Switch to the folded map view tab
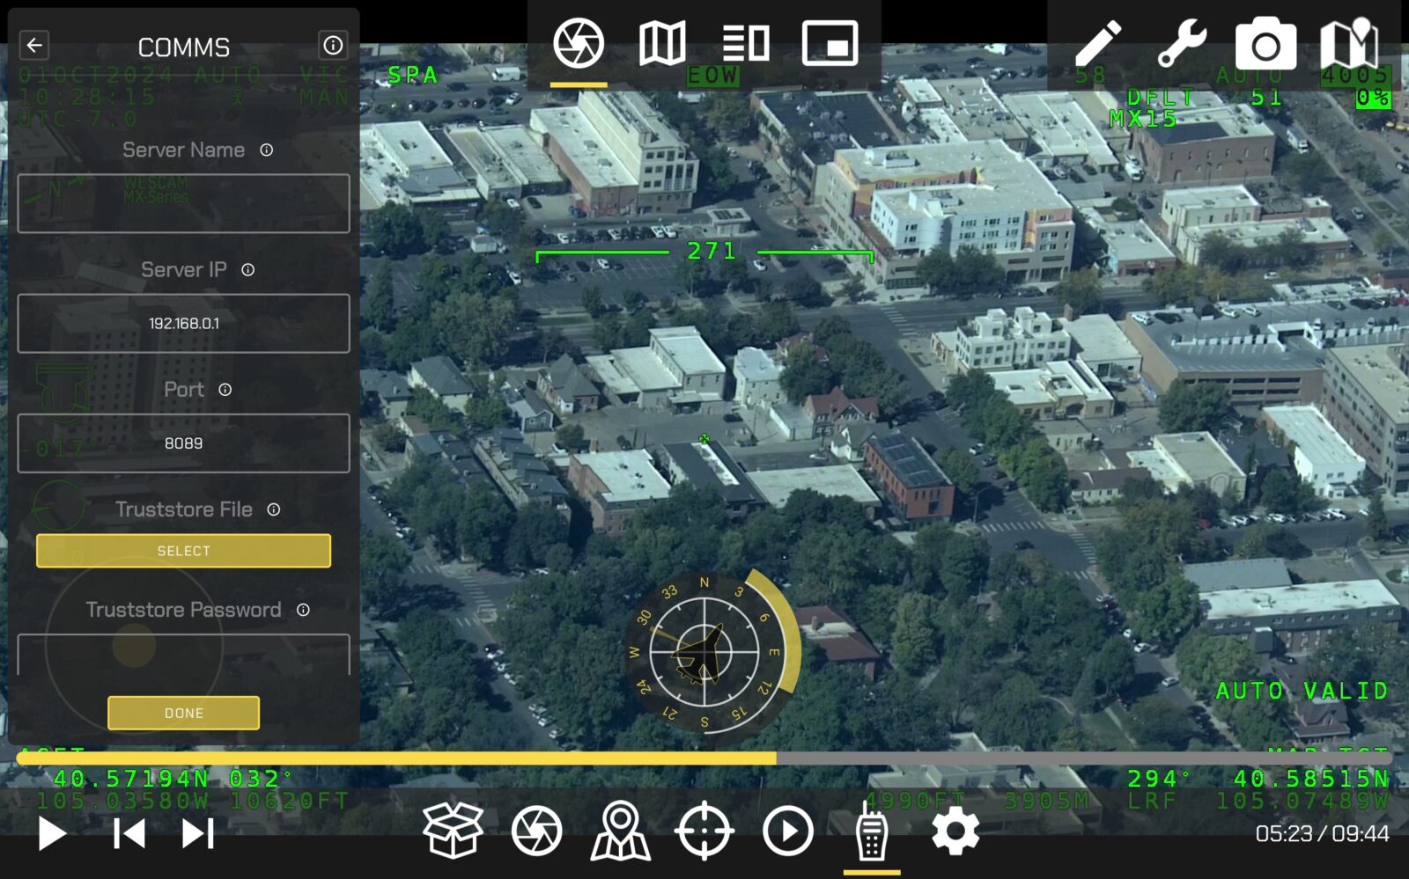This screenshot has width=1409, height=879. coord(662,43)
